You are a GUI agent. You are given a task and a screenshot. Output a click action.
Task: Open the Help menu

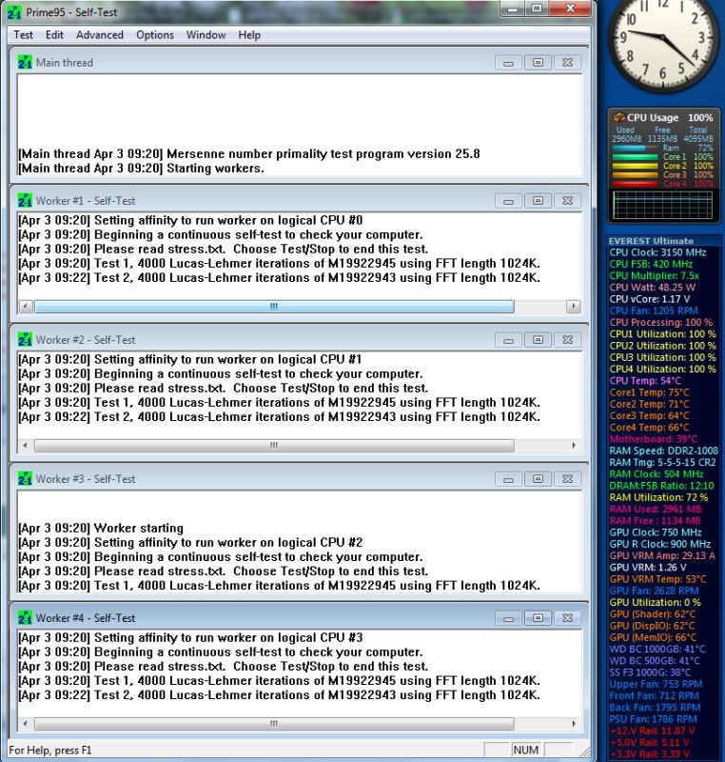(x=249, y=35)
